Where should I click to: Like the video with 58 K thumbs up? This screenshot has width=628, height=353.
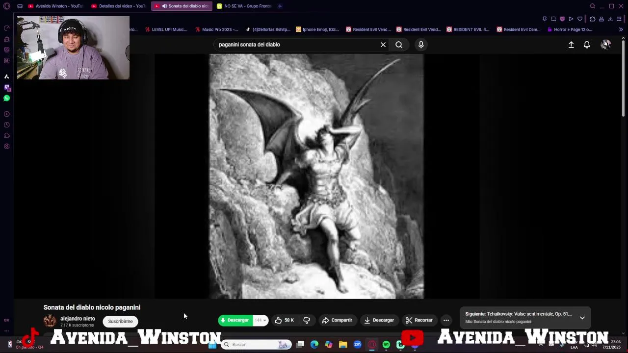point(285,320)
